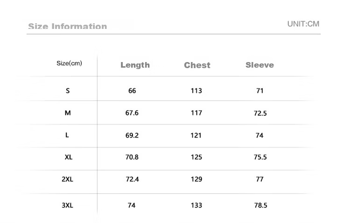Viewport: 350px width, 223px height.
Task: Click the S size row label
Action: 68,91
